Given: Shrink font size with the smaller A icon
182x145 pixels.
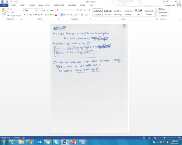Looking at the screenshot, I should click(x=47, y=10).
